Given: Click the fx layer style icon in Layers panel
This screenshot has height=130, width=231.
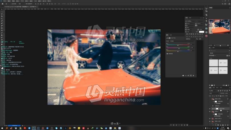Looking at the screenshot, I should tap(216, 125).
